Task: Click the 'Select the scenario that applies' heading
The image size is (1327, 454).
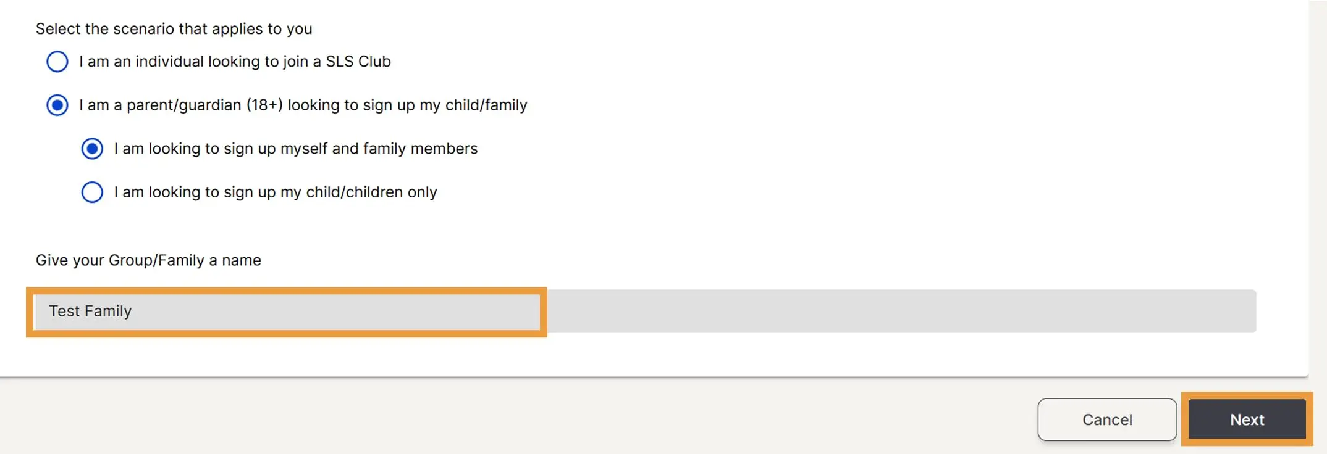Action: (174, 29)
